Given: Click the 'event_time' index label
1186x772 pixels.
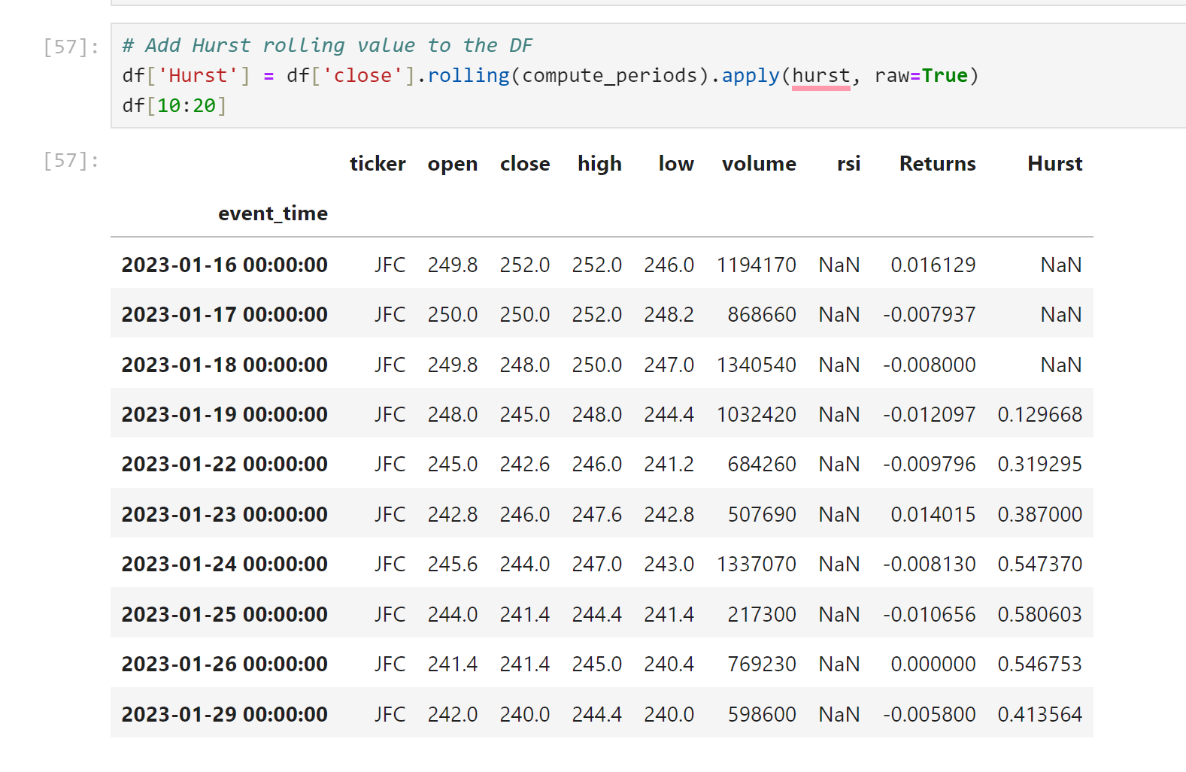Looking at the screenshot, I should pos(273,213).
